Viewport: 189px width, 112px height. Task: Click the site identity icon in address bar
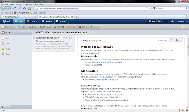tap(37, 8)
